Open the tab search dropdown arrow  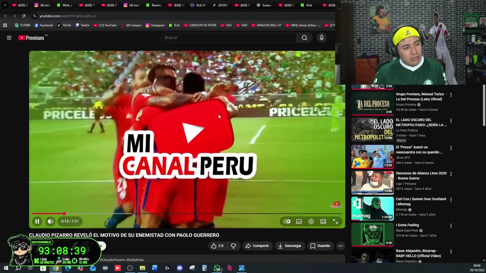point(5,5)
